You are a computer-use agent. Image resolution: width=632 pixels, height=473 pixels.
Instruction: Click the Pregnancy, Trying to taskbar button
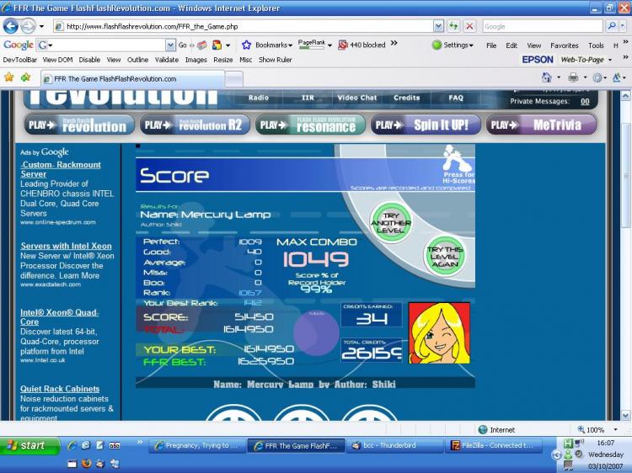point(197,445)
